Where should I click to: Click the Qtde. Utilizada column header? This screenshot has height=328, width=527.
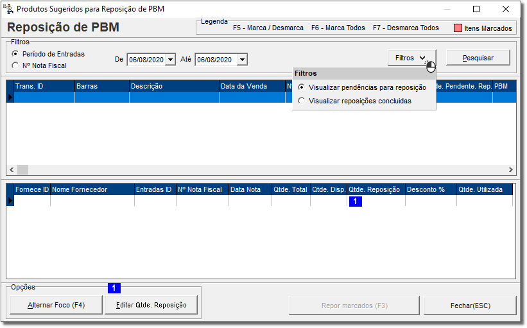click(485, 189)
